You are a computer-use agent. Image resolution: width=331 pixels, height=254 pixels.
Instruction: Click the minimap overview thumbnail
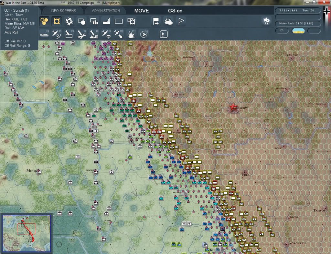click(27, 233)
